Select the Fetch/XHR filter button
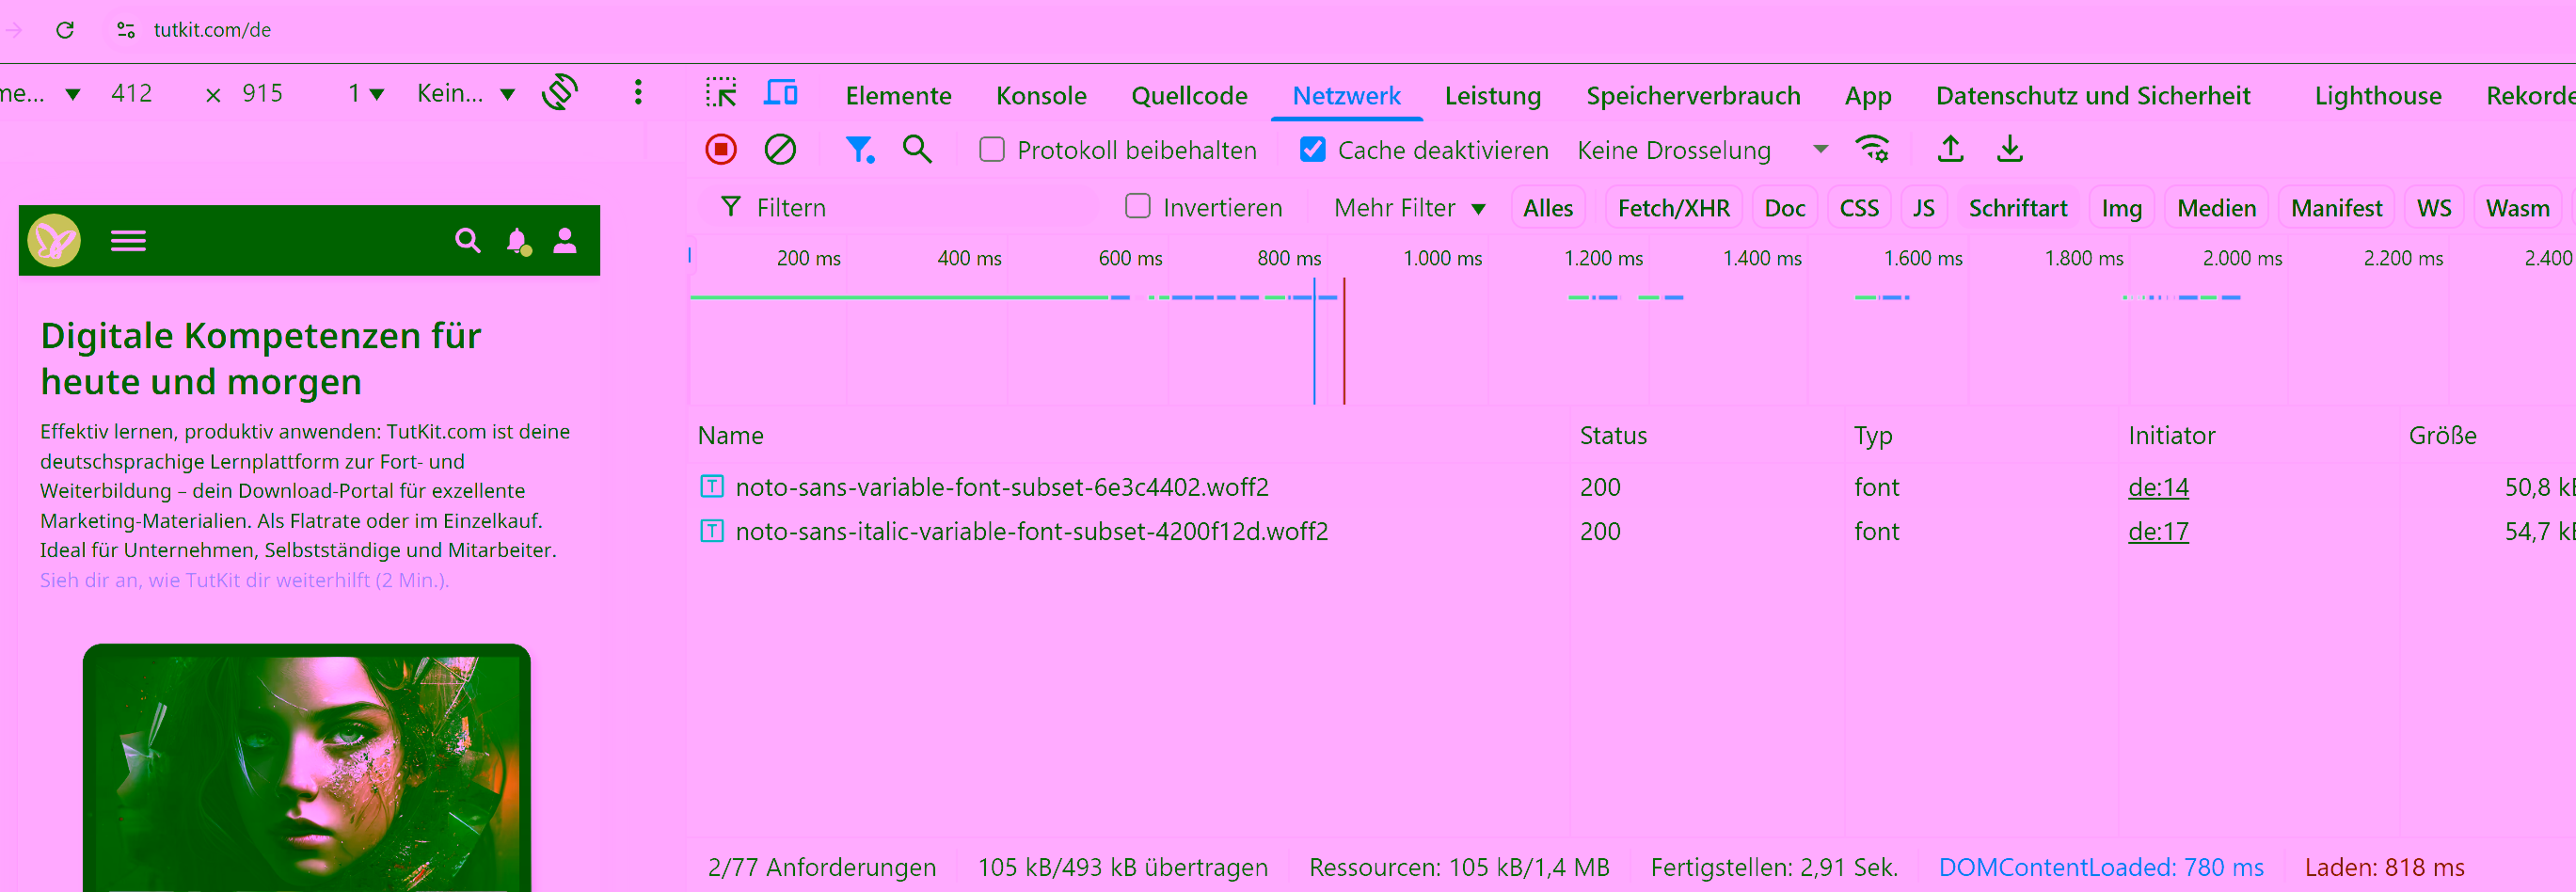2576x892 pixels. click(1673, 208)
